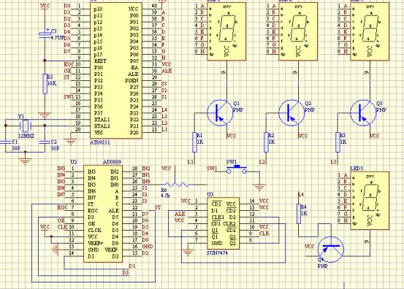Click the CLK1 pin name on U3

(x=218, y=217)
